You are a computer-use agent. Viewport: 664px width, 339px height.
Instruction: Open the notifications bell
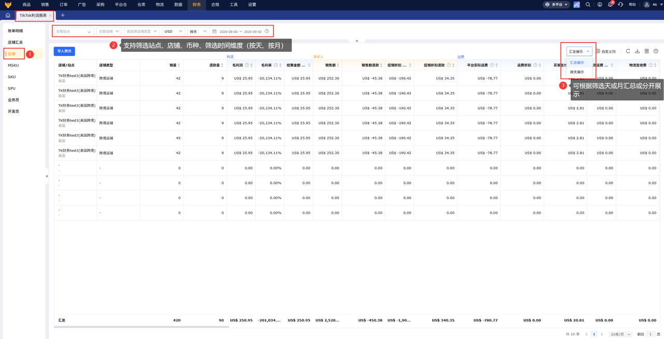[611, 5]
